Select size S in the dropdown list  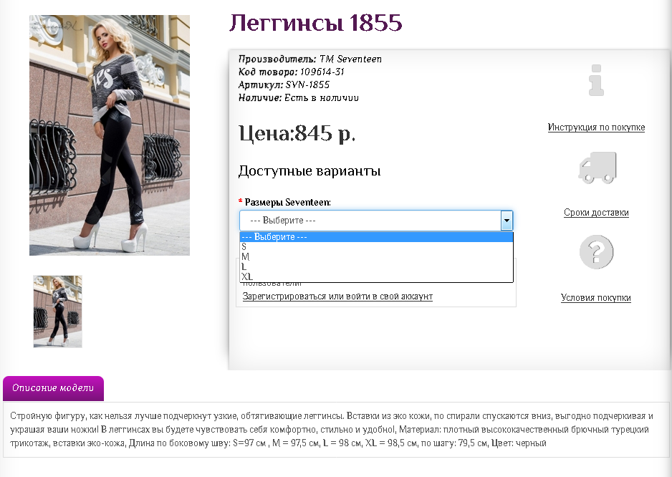pyautogui.click(x=376, y=247)
